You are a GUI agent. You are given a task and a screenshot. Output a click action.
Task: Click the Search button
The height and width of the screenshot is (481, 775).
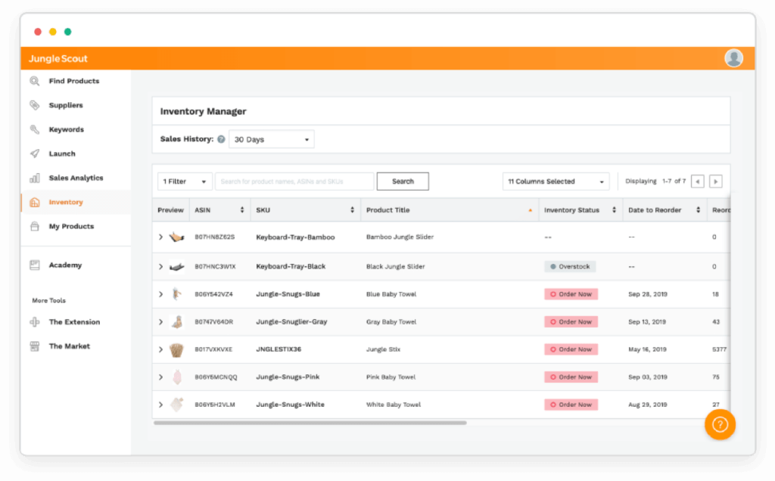[403, 182]
